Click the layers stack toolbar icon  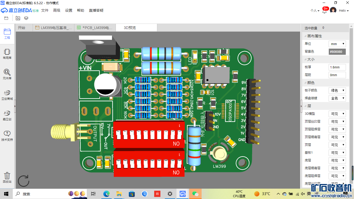pyautogui.click(x=26, y=18)
